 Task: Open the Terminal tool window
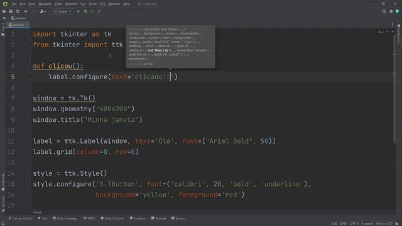(x=159, y=218)
